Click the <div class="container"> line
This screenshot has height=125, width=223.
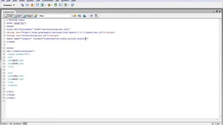click(x=20, y=51)
